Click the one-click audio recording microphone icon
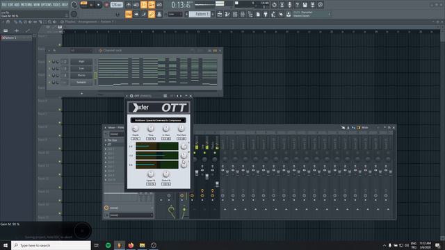This screenshot has width=445, height=250. [289, 5]
